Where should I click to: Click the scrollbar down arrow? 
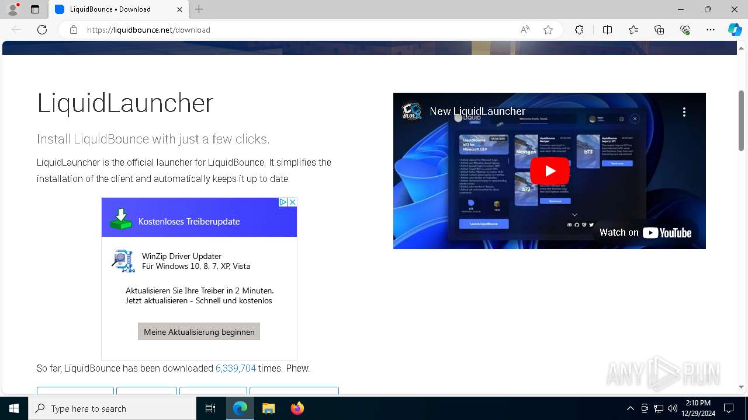pos(741,387)
